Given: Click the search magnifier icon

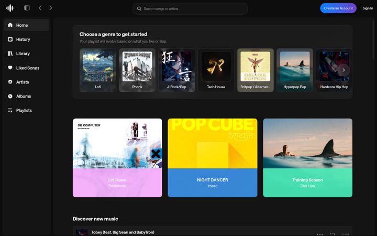Looking at the screenshot, I should coord(139,9).
